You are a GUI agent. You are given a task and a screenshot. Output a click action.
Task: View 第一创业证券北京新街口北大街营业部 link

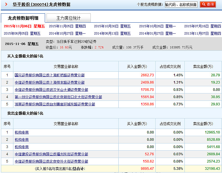58,97
